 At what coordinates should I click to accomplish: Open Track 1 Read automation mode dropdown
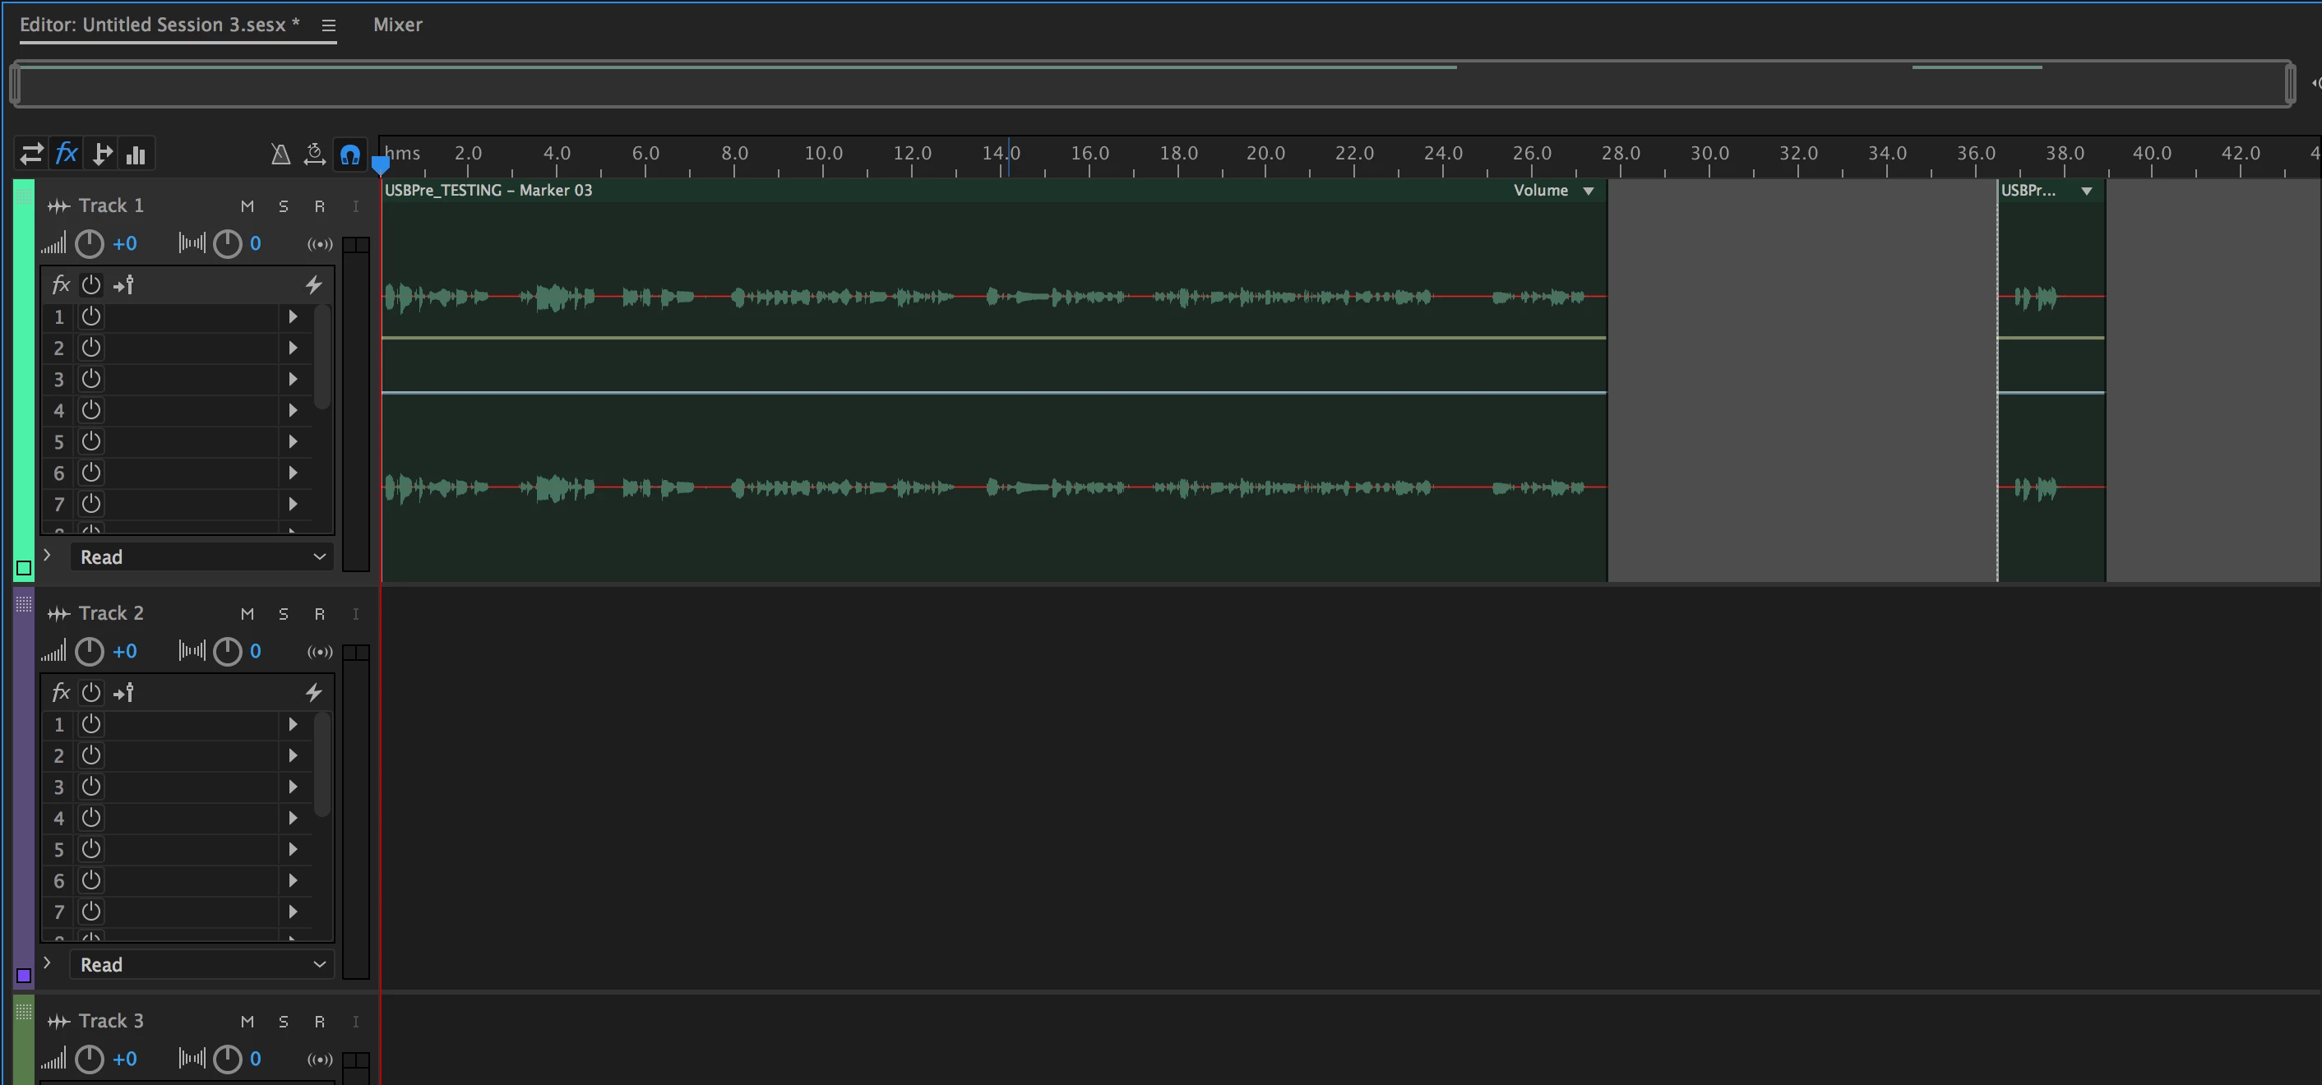pyautogui.click(x=201, y=557)
